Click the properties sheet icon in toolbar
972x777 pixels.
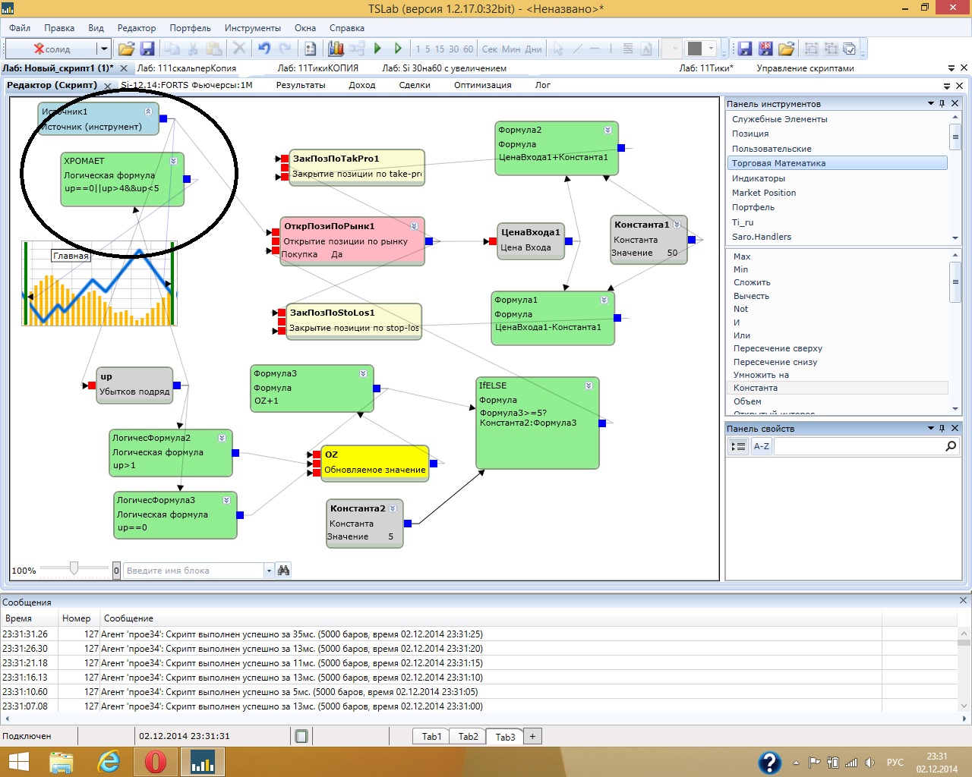coord(310,49)
